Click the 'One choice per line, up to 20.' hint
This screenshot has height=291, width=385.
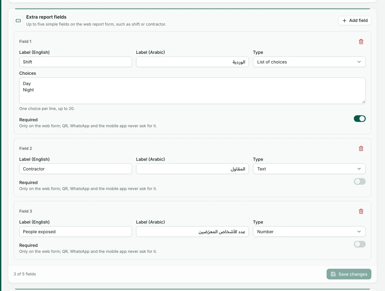[x=47, y=109]
